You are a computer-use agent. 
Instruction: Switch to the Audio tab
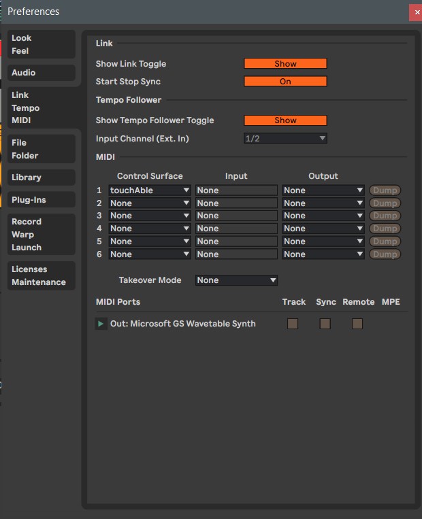tap(42, 73)
